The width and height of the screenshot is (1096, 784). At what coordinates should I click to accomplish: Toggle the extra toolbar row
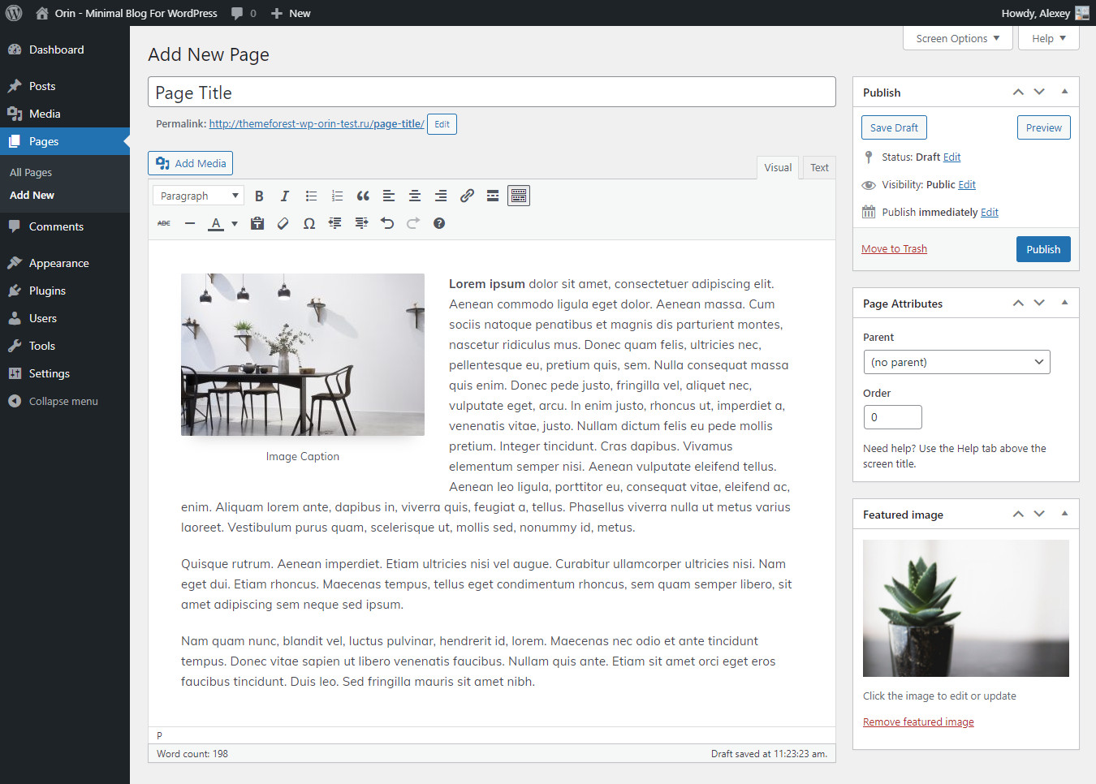point(519,195)
